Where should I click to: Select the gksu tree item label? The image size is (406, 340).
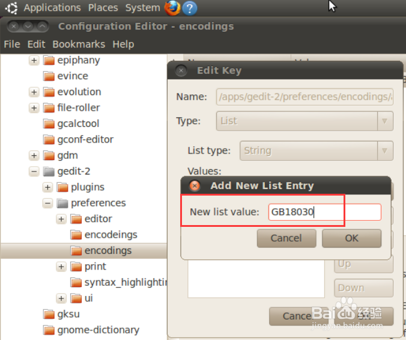click(68, 314)
